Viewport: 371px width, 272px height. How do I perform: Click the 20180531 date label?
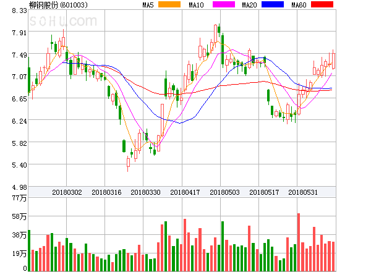(x=303, y=192)
